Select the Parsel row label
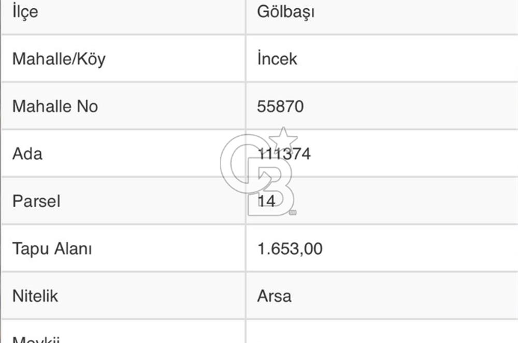The width and height of the screenshot is (518, 343). tap(36, 201)
